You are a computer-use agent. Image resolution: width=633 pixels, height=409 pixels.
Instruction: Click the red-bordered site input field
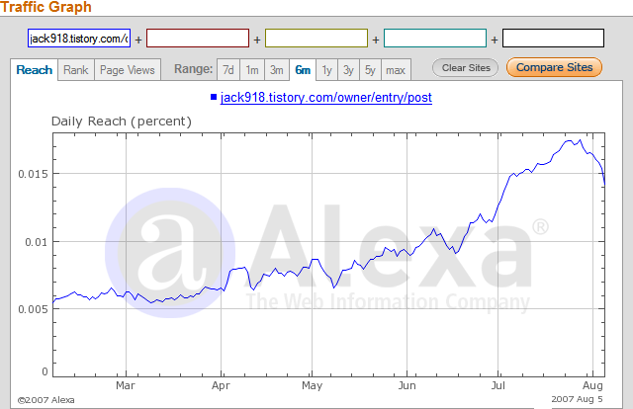(198, 38)
